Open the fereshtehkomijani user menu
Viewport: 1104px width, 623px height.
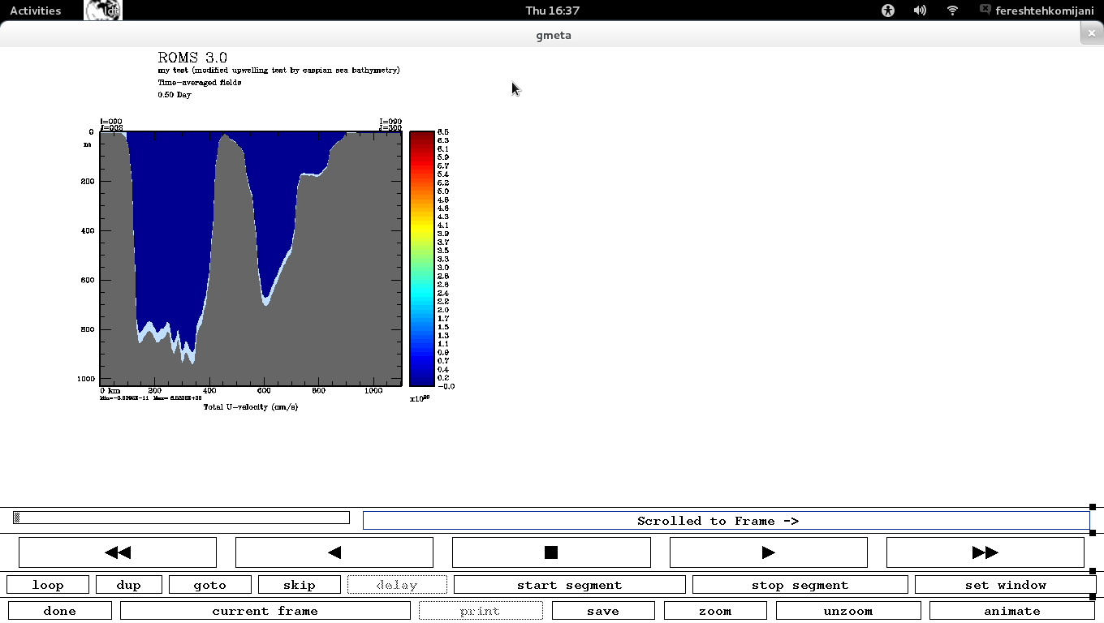pos(1037,11)
